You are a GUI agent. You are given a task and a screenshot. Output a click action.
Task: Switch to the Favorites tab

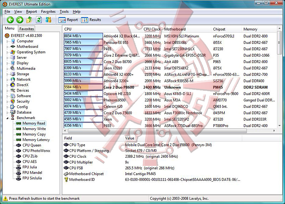(x=26, y=29)
